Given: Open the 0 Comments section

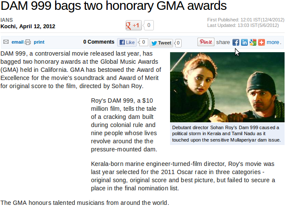Looking at the screenshot, I should [x=99, y=42].
